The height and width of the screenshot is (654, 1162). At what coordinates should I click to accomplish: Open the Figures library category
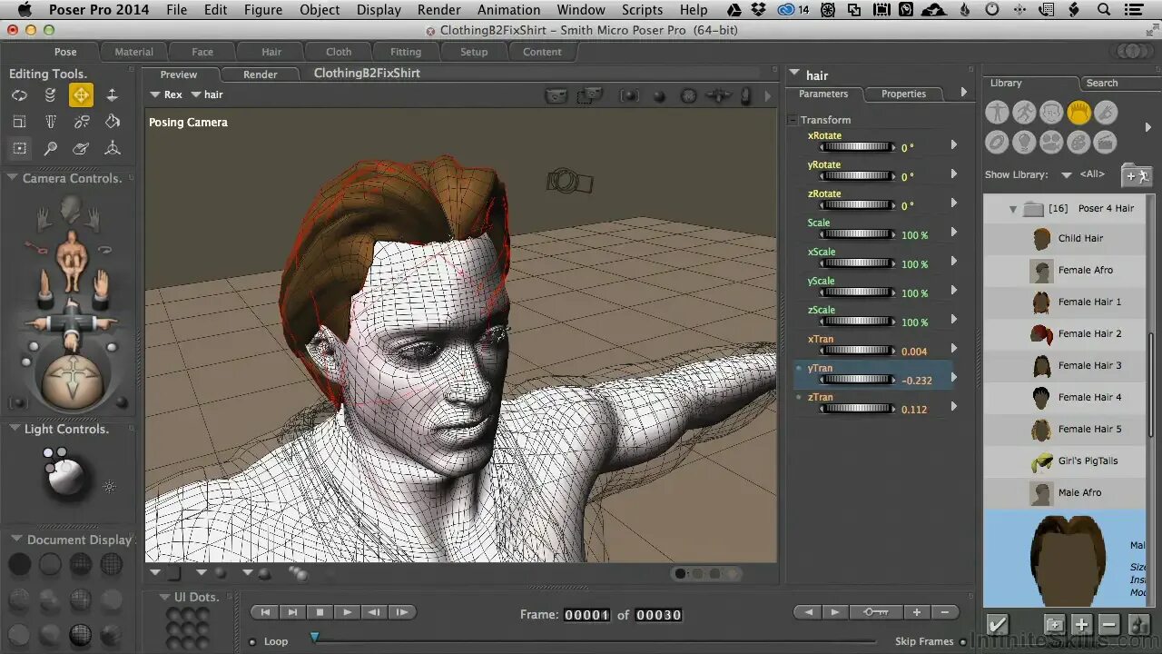pyautogui.click(x=998, y=113)
